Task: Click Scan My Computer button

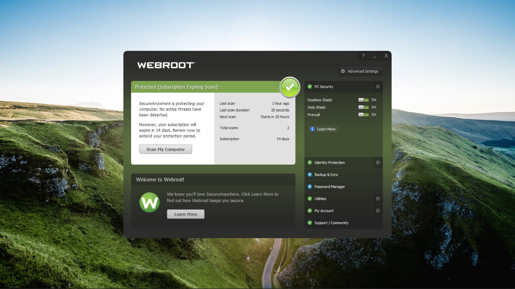Action: click(x=165, y=149)
